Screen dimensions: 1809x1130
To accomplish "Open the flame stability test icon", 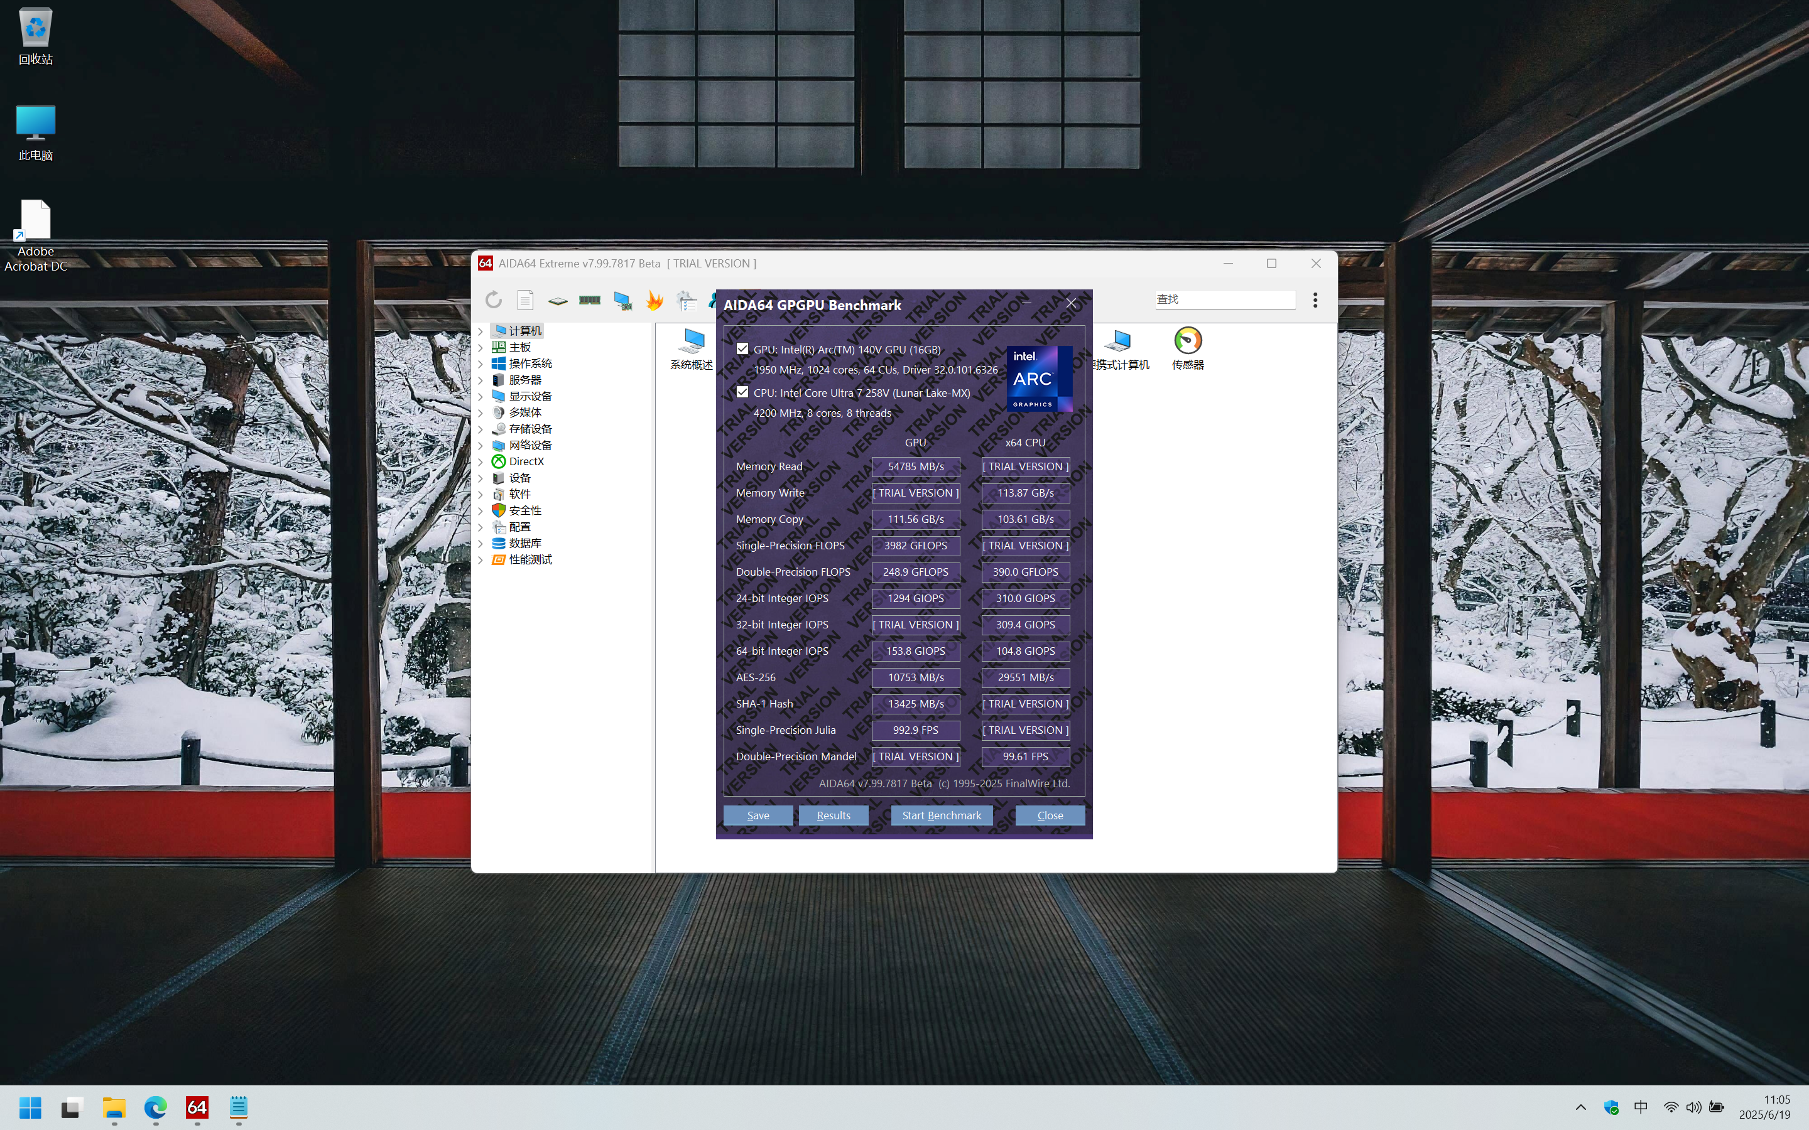I will pyautogui.click(x=655, y=301).
